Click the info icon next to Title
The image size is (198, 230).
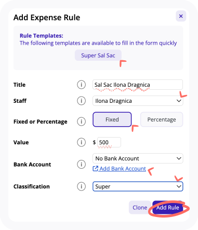pyautogui.click(x=81, y=85)
